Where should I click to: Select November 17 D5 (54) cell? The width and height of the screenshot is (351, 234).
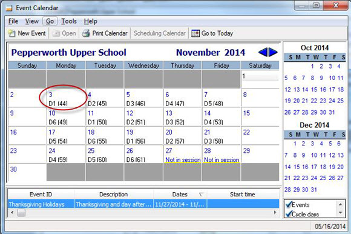coord(66,136)
